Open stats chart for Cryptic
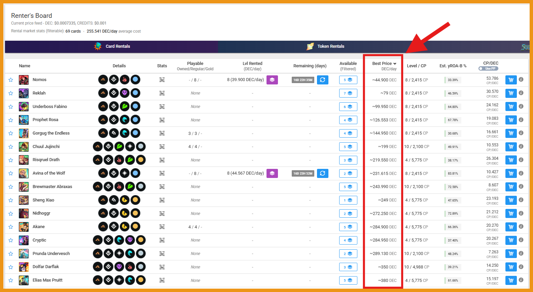The width and height of the screenshot is (533, 292). click(x=162, y=240)
